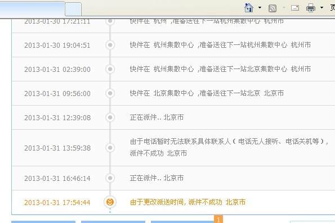Select the timestamp 2013-01-31 16:46:14

[57, 178]
